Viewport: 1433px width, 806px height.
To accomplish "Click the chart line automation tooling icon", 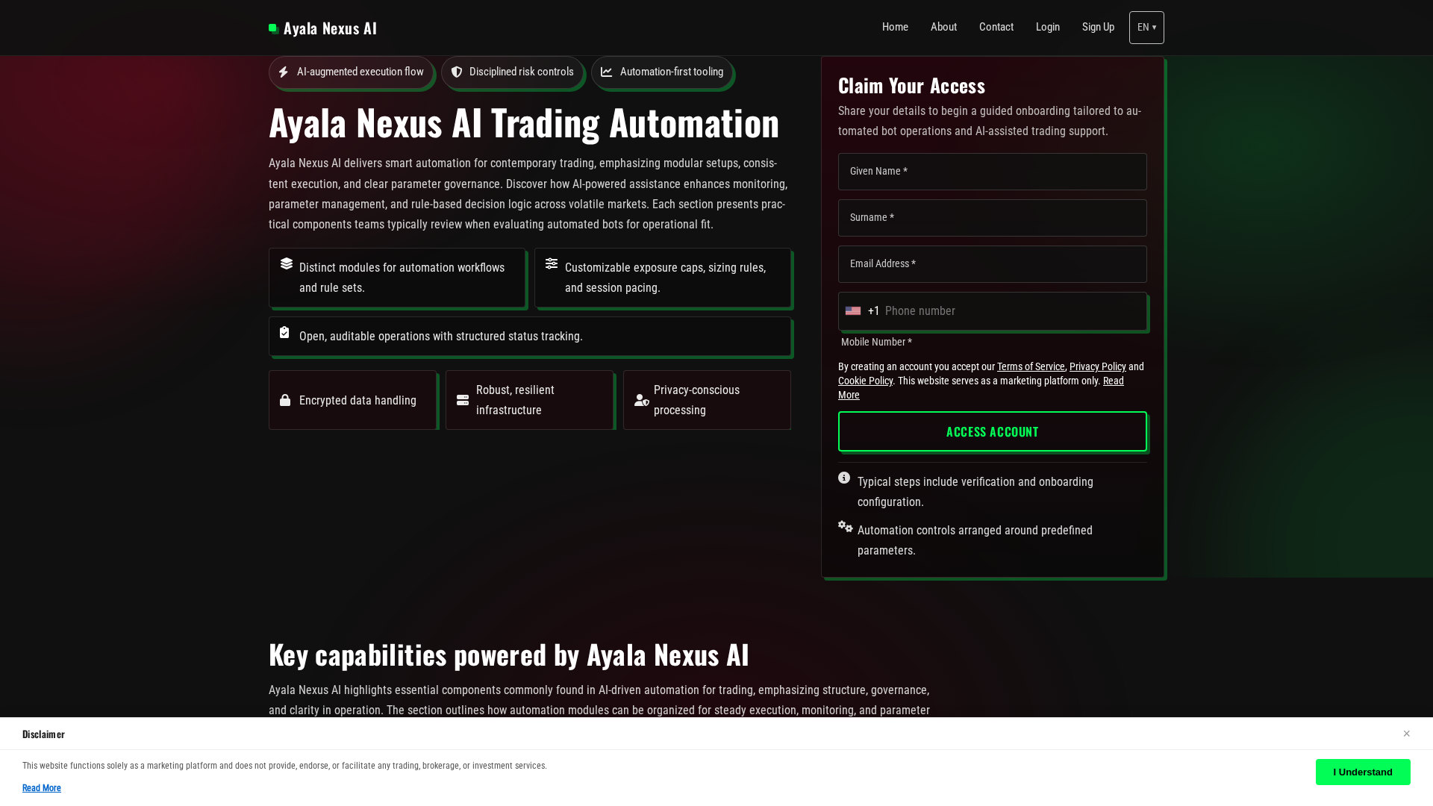I will tap(607, 72).
